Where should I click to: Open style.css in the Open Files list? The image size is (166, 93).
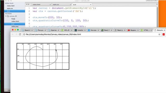click(10, 9)
